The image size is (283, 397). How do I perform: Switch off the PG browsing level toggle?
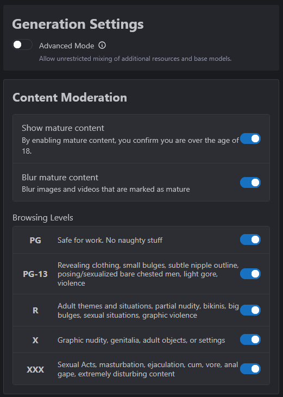(x=250, y=240)
